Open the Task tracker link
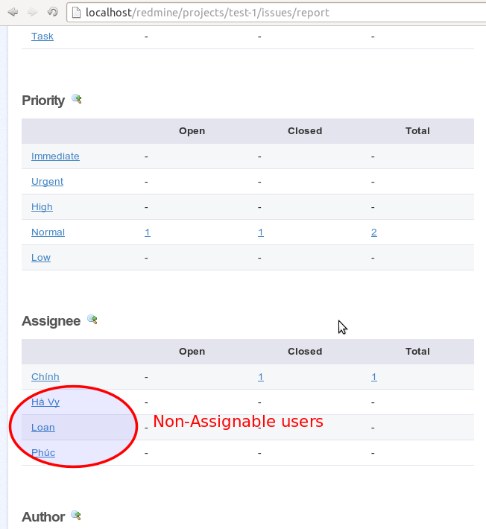 42,36
